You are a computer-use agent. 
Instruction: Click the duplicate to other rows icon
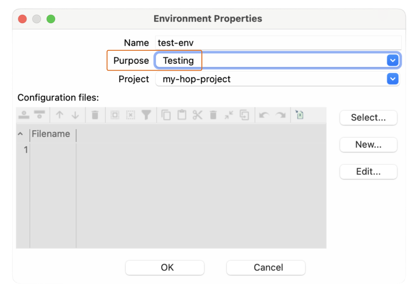point(245,115)
